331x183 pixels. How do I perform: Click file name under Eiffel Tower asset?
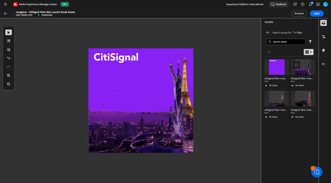[302, 110]
